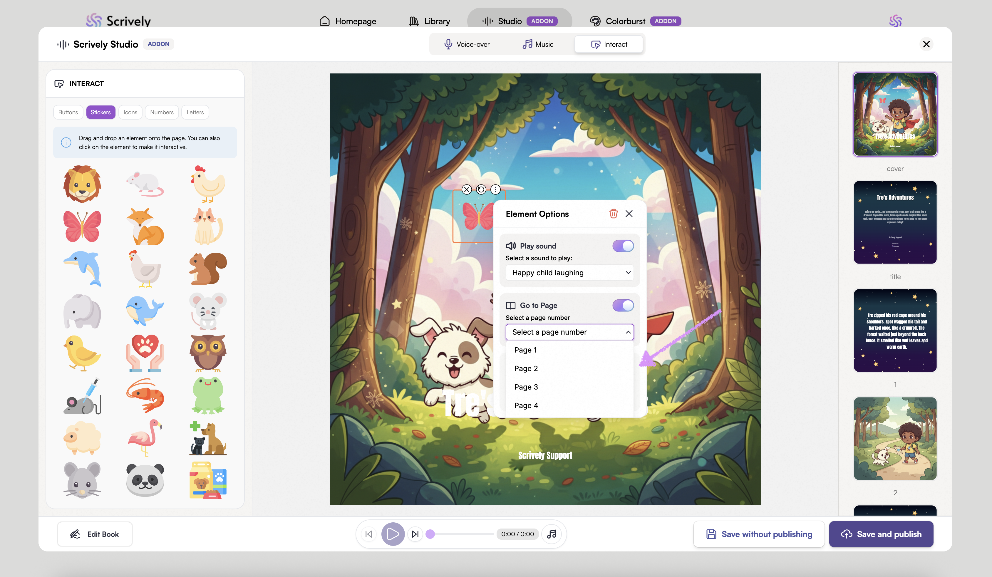Select the dolphin sticker

coord(82,269)
